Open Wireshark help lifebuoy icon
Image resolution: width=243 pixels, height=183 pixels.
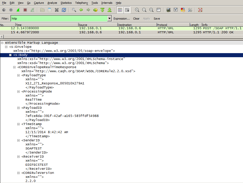pyautogui.click(x=200, y=10)
